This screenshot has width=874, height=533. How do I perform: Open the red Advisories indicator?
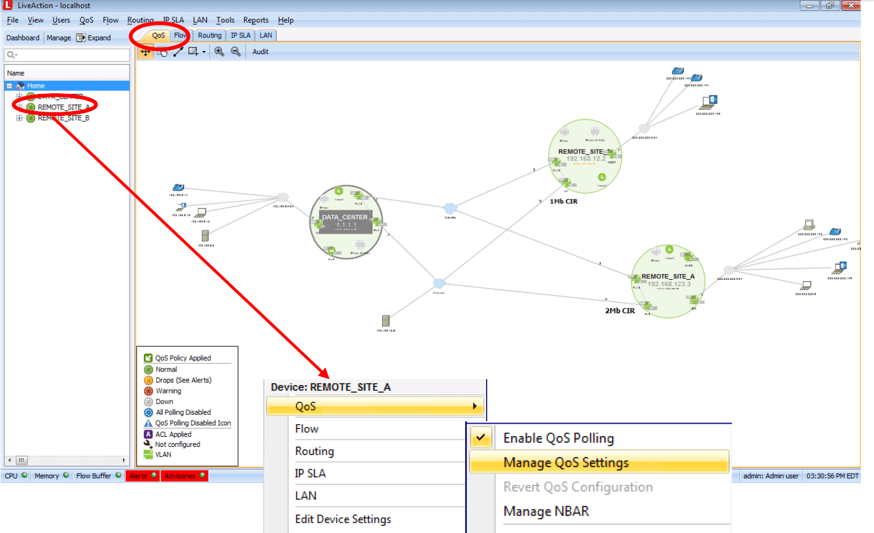click(x=184, y=476)
